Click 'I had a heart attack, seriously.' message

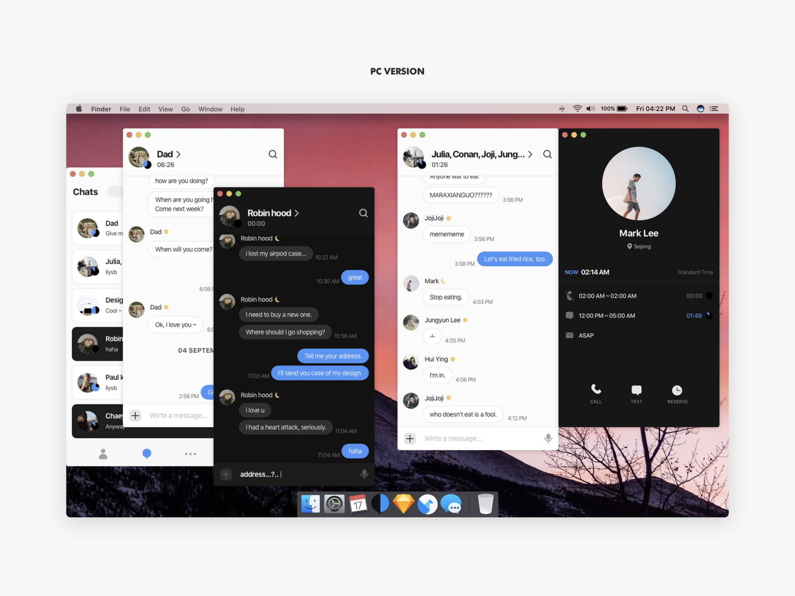tap(286, 427)
